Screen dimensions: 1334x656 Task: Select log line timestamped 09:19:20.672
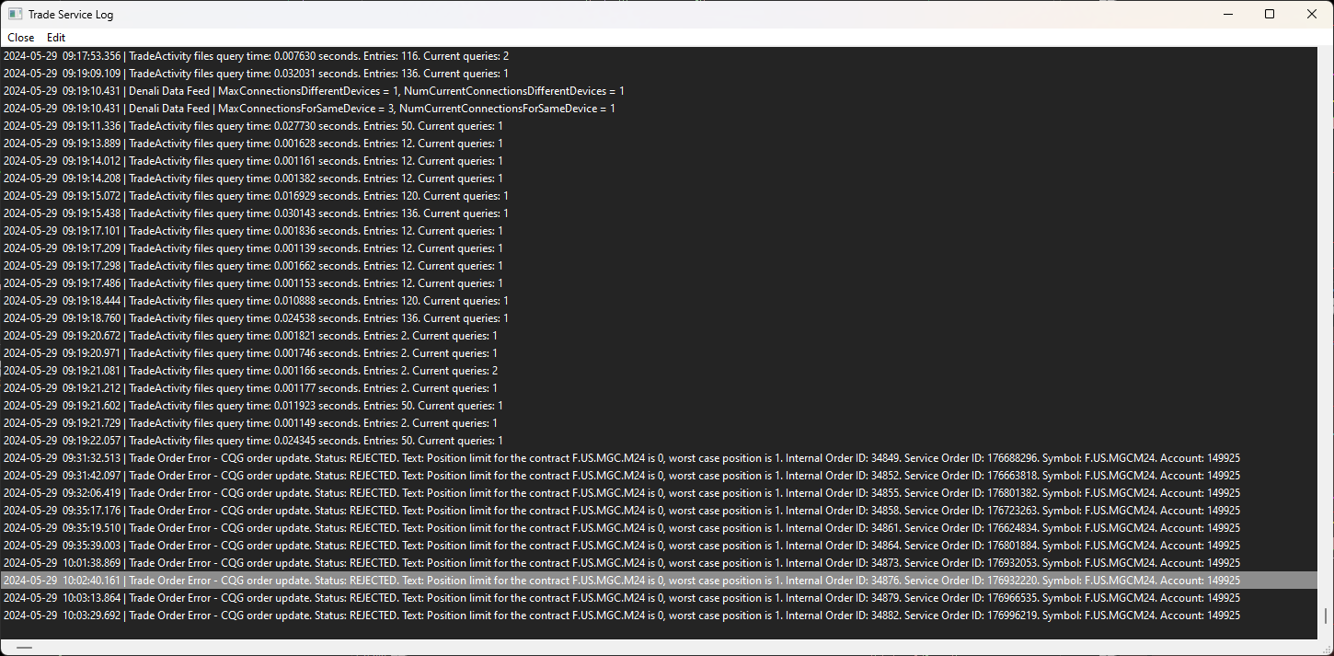pyautogui.click(x=659, y=336)
